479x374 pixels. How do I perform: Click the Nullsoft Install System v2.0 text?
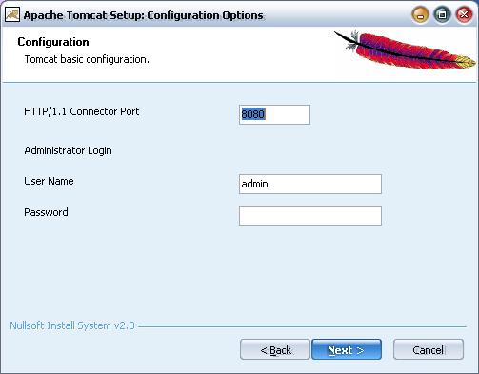[72, 325]
